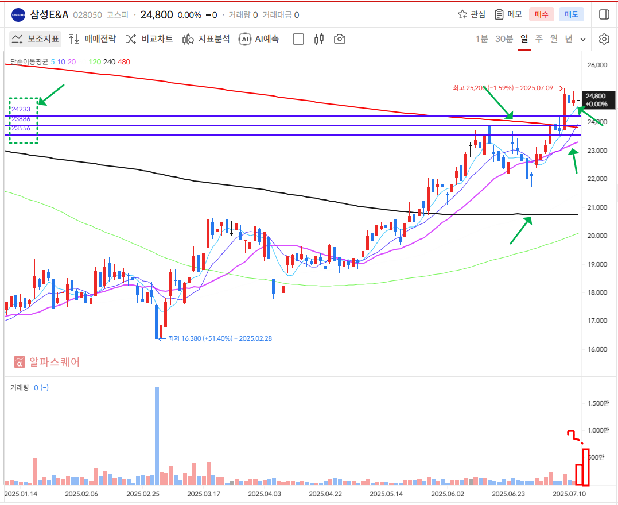Open 비교차트 compare chart
Viewport: 618px width, 505px height.
(149, 39)
